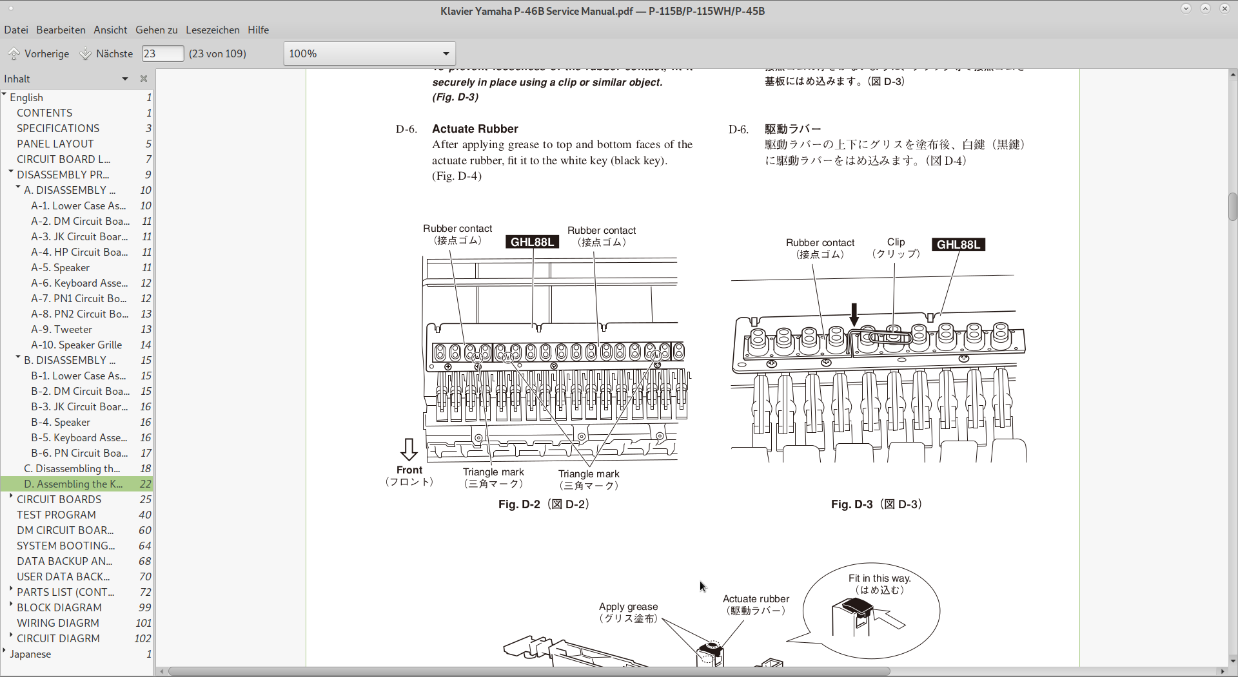Screen dimensions: 1238x677
Task: Collapse the A. DISASSEMBLY subsection
Action: click(x=18, y=187)
